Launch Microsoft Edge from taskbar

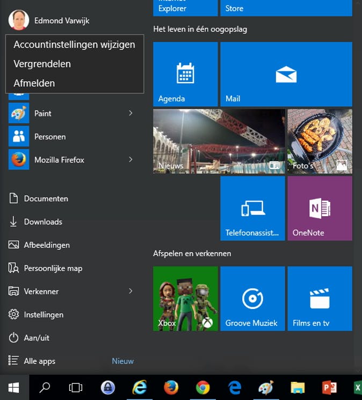pos(235,388)
